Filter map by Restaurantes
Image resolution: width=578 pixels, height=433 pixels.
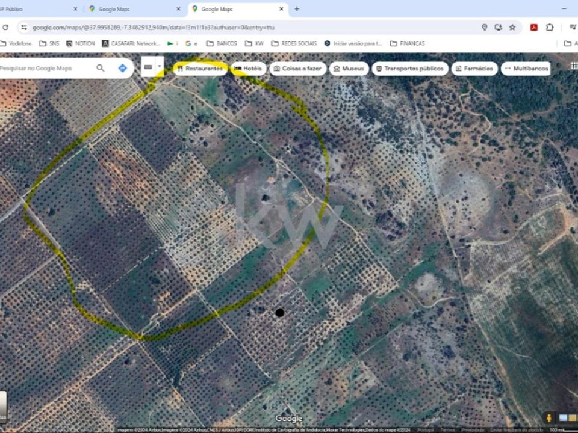coord(200,69)
